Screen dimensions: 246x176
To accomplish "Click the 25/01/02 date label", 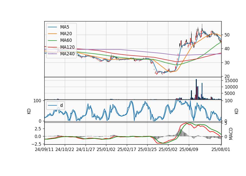I will tap(106, 149).
